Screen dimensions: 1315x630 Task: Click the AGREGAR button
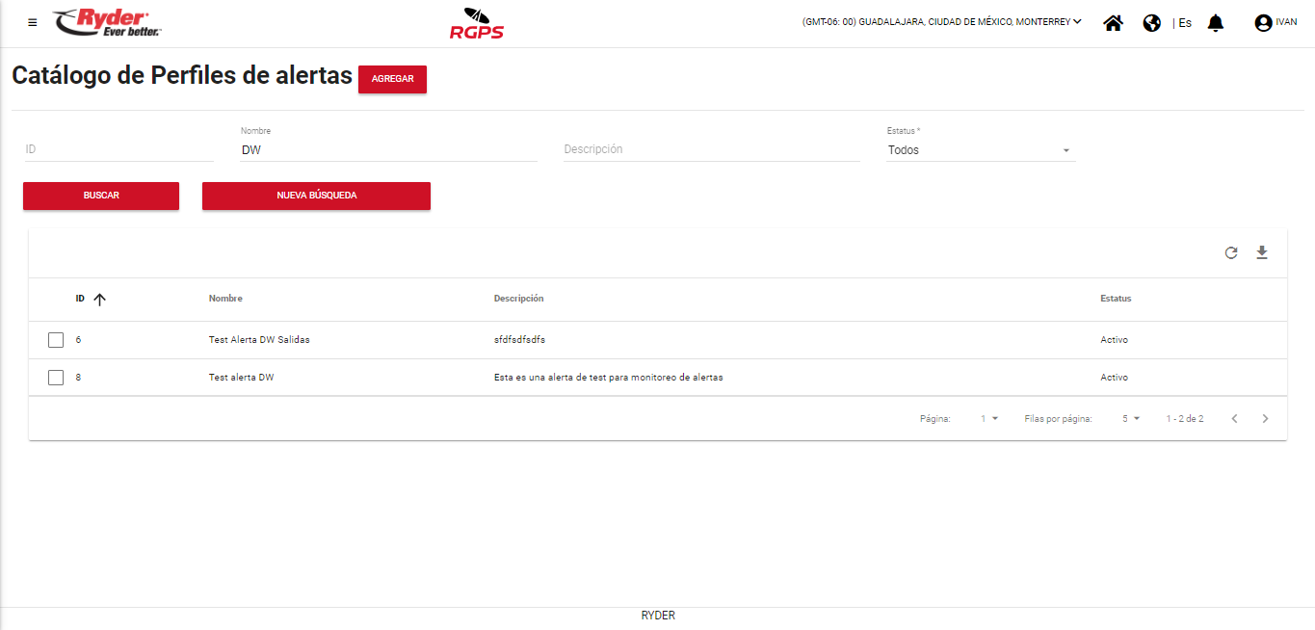coord(392,79)
